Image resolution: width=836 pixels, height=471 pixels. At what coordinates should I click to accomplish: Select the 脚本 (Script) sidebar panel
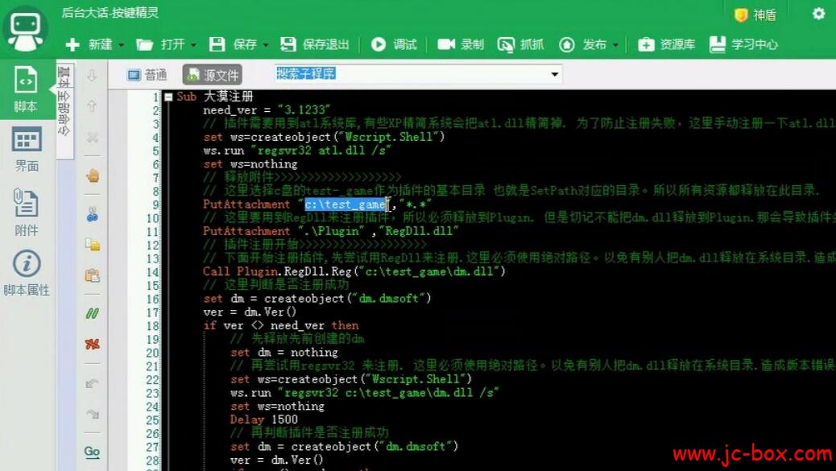coord(26,89)
